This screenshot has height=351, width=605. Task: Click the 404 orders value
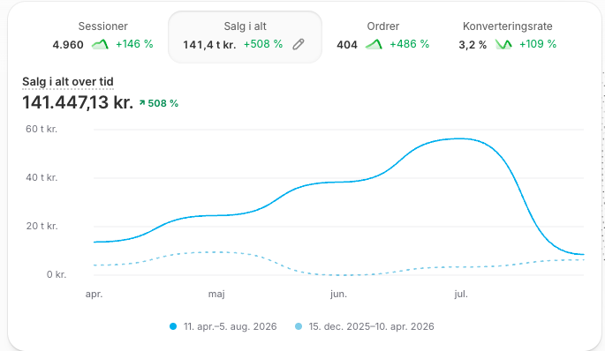pyautogui.click(x=347, y=45)
